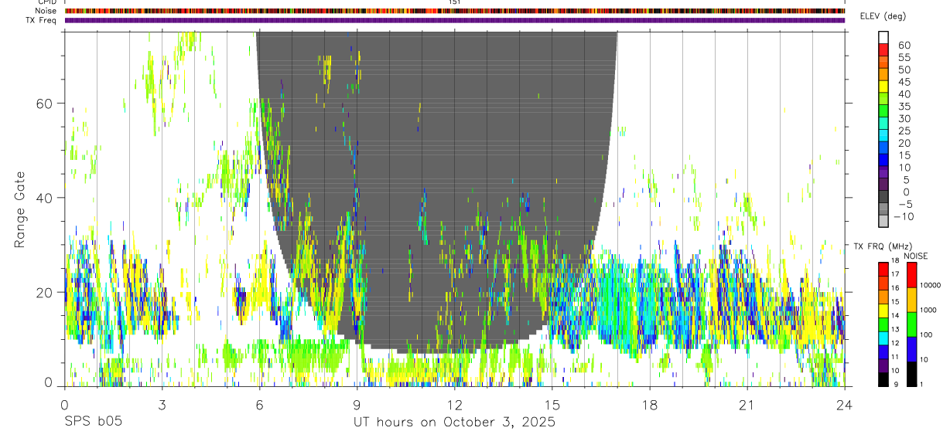Screen dimensions: 950x438
Task: Click the '1000' label on the NOISE legend
Action: pyautogui.click(x=928, y=310)
